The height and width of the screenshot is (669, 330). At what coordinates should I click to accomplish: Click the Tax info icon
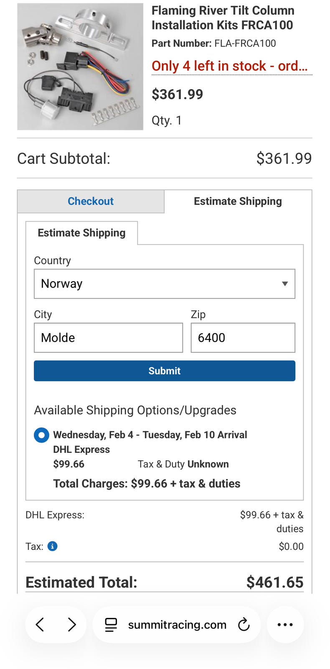pyautogui.click(x=52, y=546)
